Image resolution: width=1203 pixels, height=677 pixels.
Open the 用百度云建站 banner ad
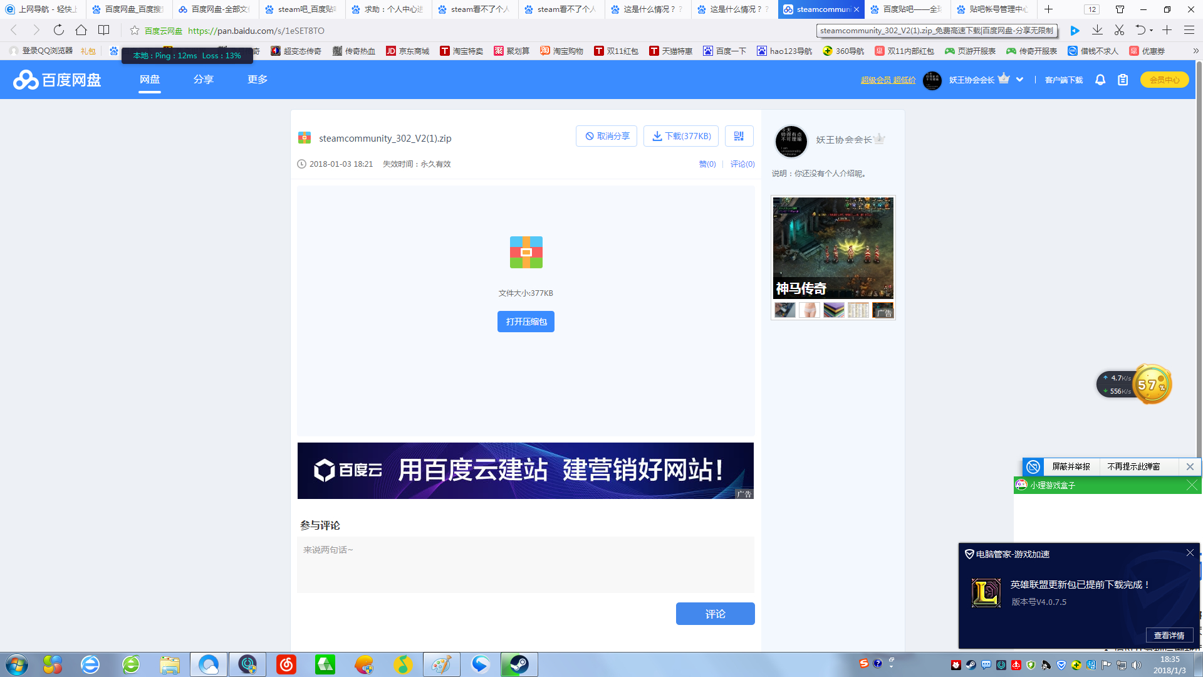(x=525, y=471)
